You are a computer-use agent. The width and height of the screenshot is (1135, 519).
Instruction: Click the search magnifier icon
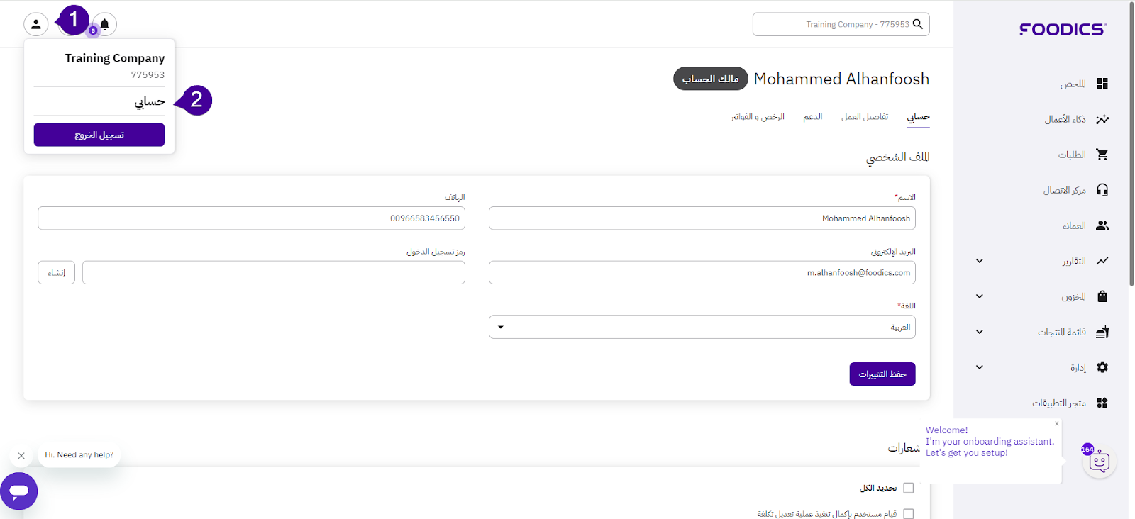[917, 24]
